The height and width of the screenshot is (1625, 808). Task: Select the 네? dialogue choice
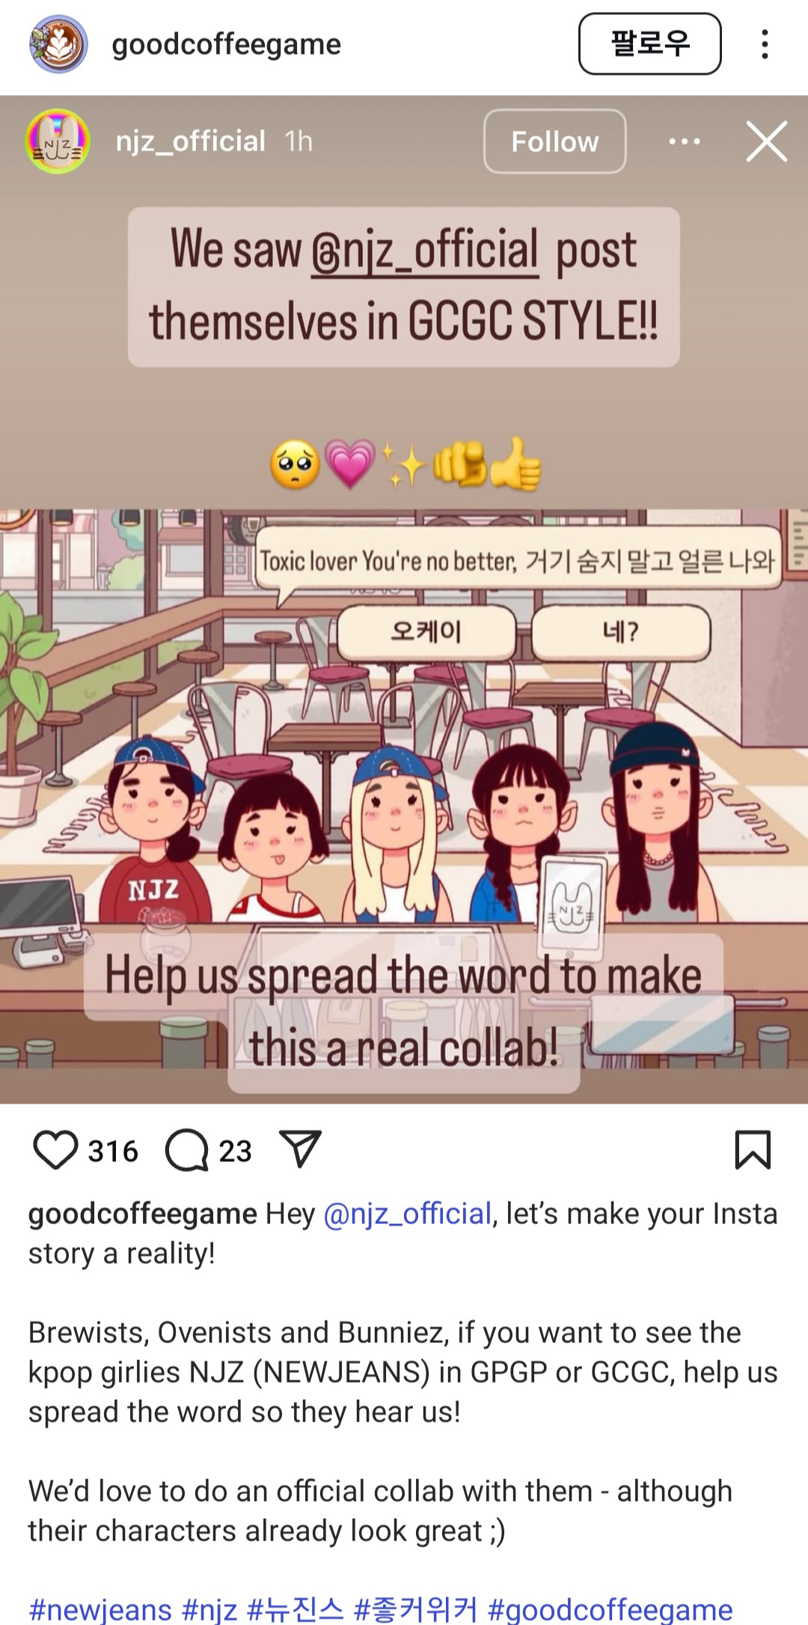pos(620,632)
